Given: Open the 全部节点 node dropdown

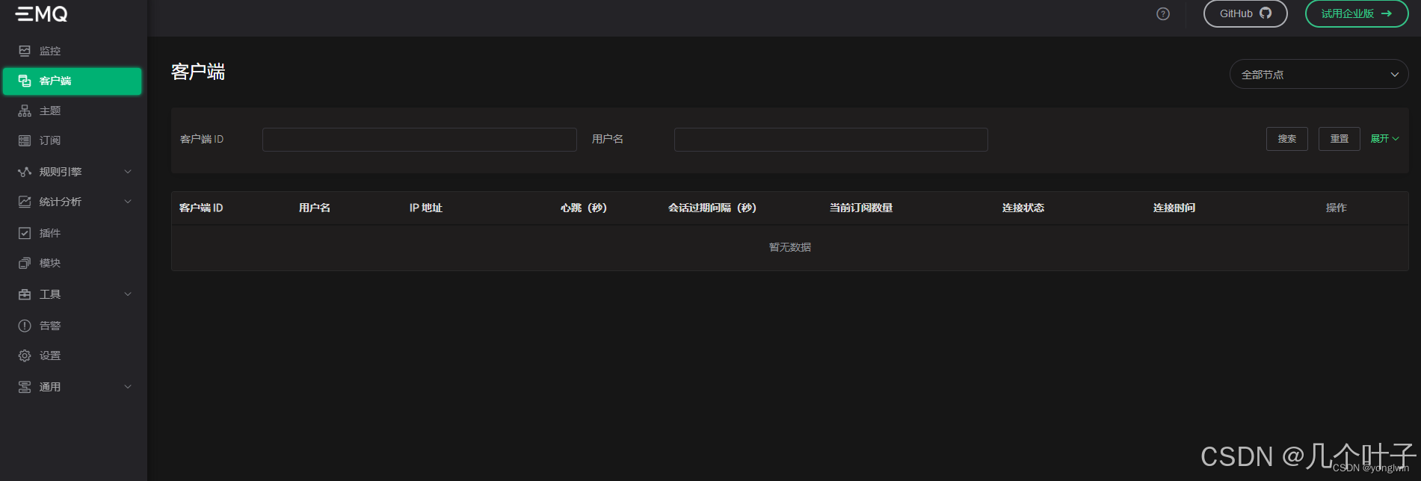Looking at the screenshot, I should [x=1319, y=75].
